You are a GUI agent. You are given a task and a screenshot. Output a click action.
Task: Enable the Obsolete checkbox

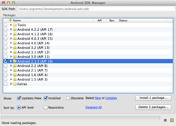(x=68, y=98)
